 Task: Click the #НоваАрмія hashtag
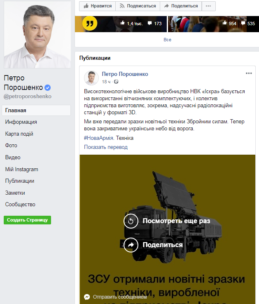(x=98, y=138)
